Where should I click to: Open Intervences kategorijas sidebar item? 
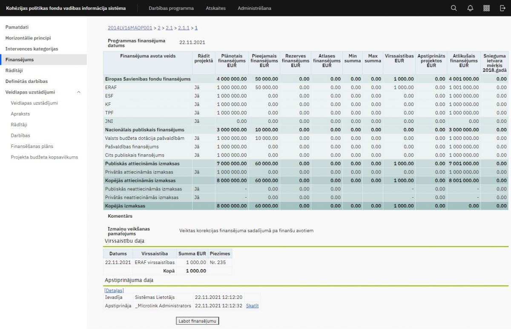(32, 49)
